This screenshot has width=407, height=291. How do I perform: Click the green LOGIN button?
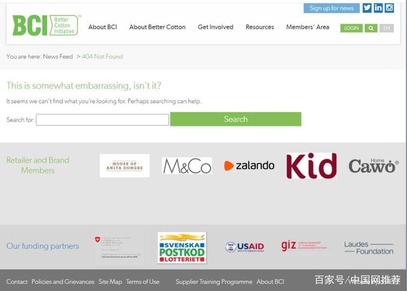(x=351, y=28)
